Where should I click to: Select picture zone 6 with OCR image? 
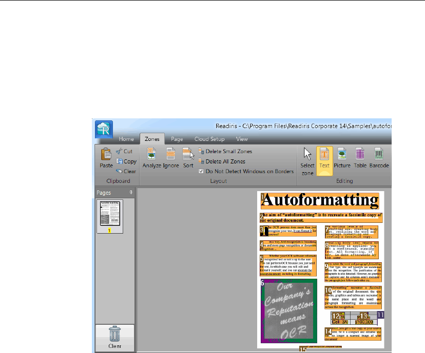click(289, 311)
